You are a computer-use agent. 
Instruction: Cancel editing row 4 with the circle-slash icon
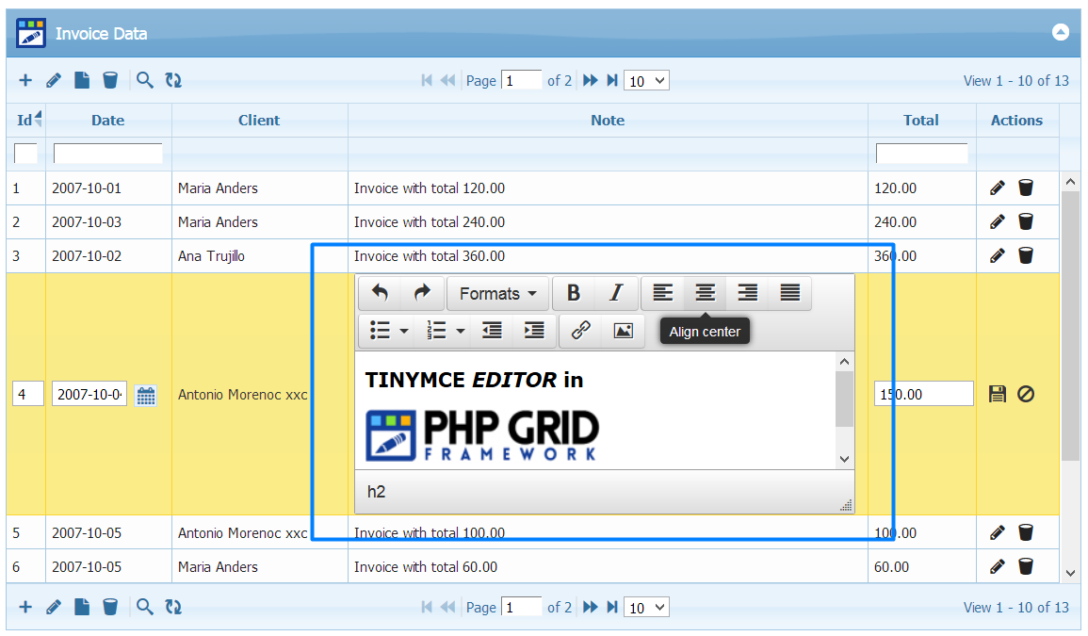tap(1026, 394)
